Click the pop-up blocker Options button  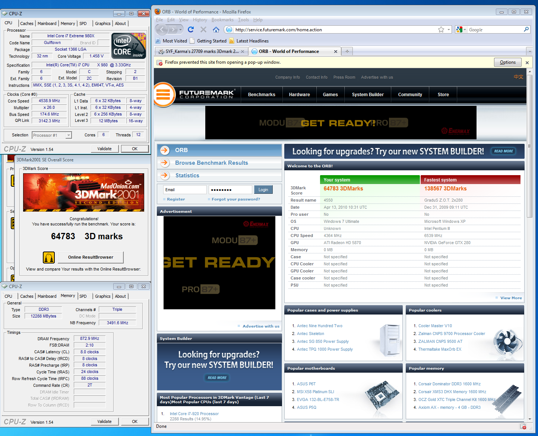(508, 62)
